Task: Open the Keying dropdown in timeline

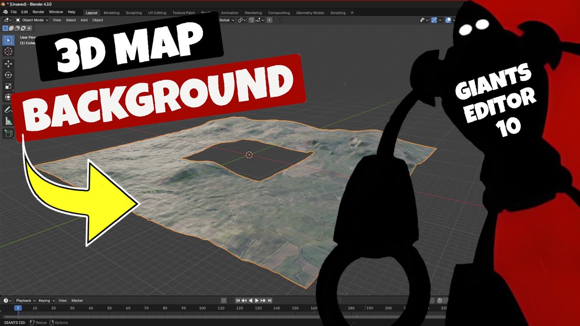Action: pyautogui.click(x=47, y=301)
